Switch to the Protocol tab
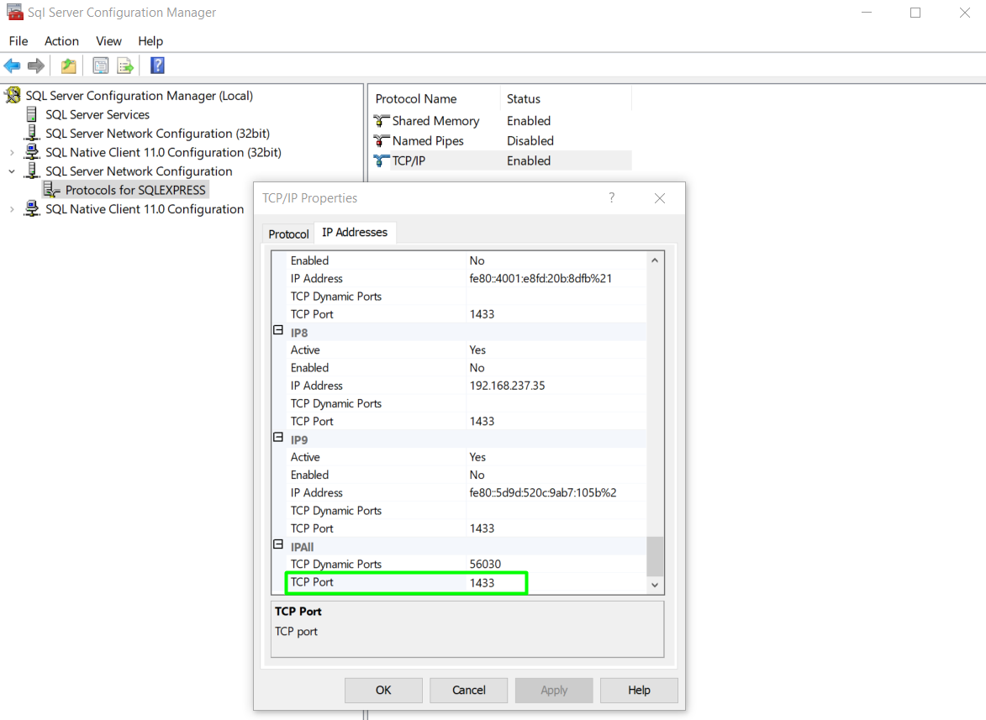 click(x=288, y=234)
